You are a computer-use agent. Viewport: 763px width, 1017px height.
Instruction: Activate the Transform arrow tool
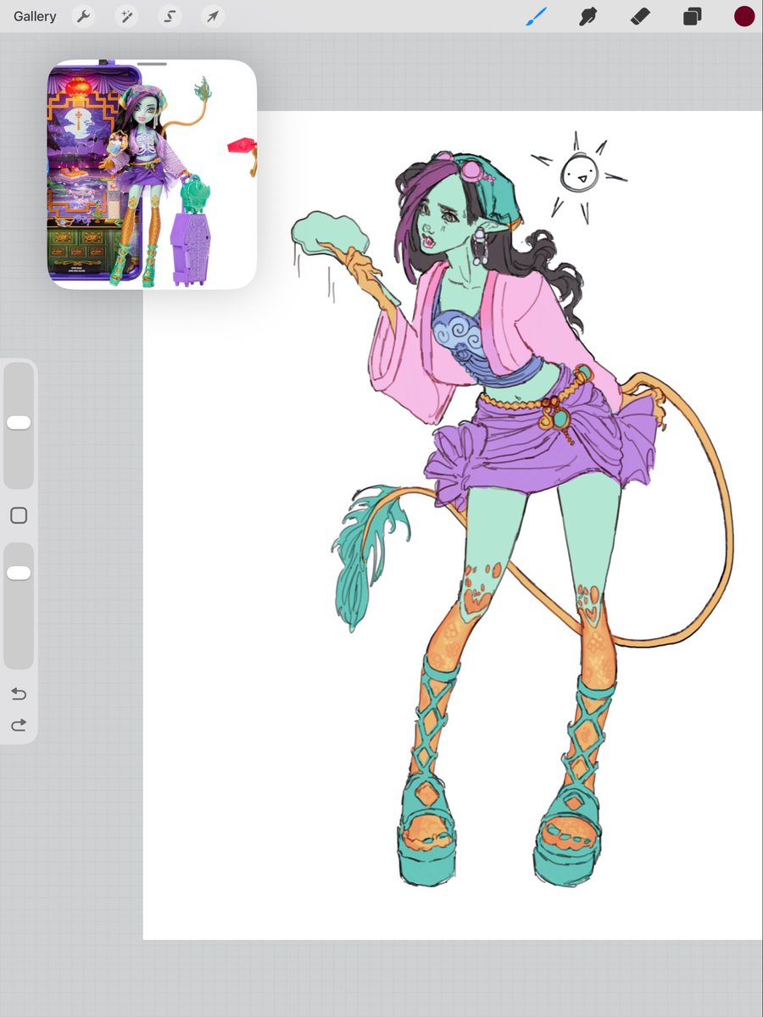point(213,16)
